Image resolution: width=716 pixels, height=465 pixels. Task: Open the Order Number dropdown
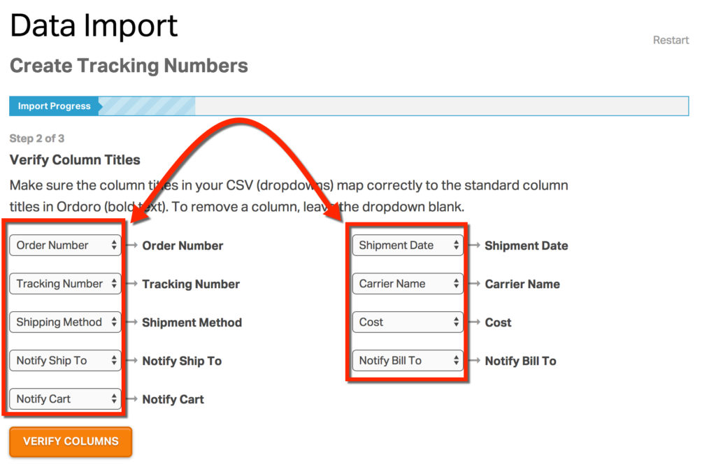(65, 245)
